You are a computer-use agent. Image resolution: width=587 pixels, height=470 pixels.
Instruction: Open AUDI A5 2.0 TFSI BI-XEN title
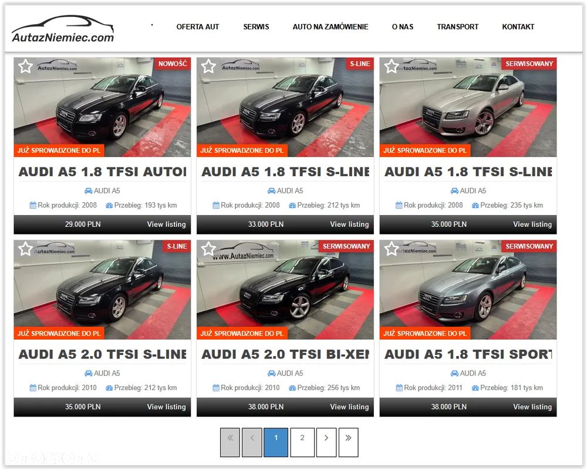[285, 354]
